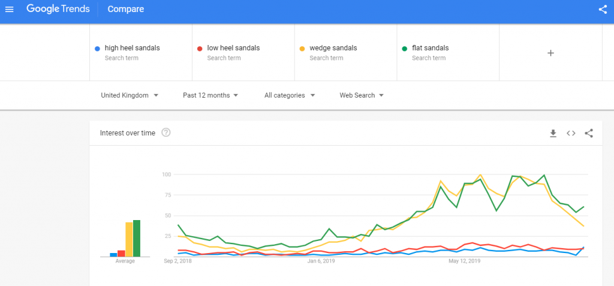Screen dimensions: 614x286
Task: Click the yellow wedge sandals average bar
Action: 129,239
